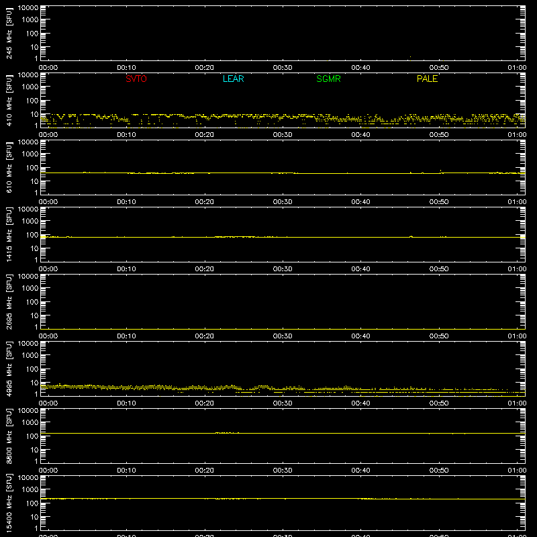Image resolution: width=537 pixels, height=537 pixels.
Task: Click the 00:10 tick label under the 410 MHz plot
Action: click(126, 135)
